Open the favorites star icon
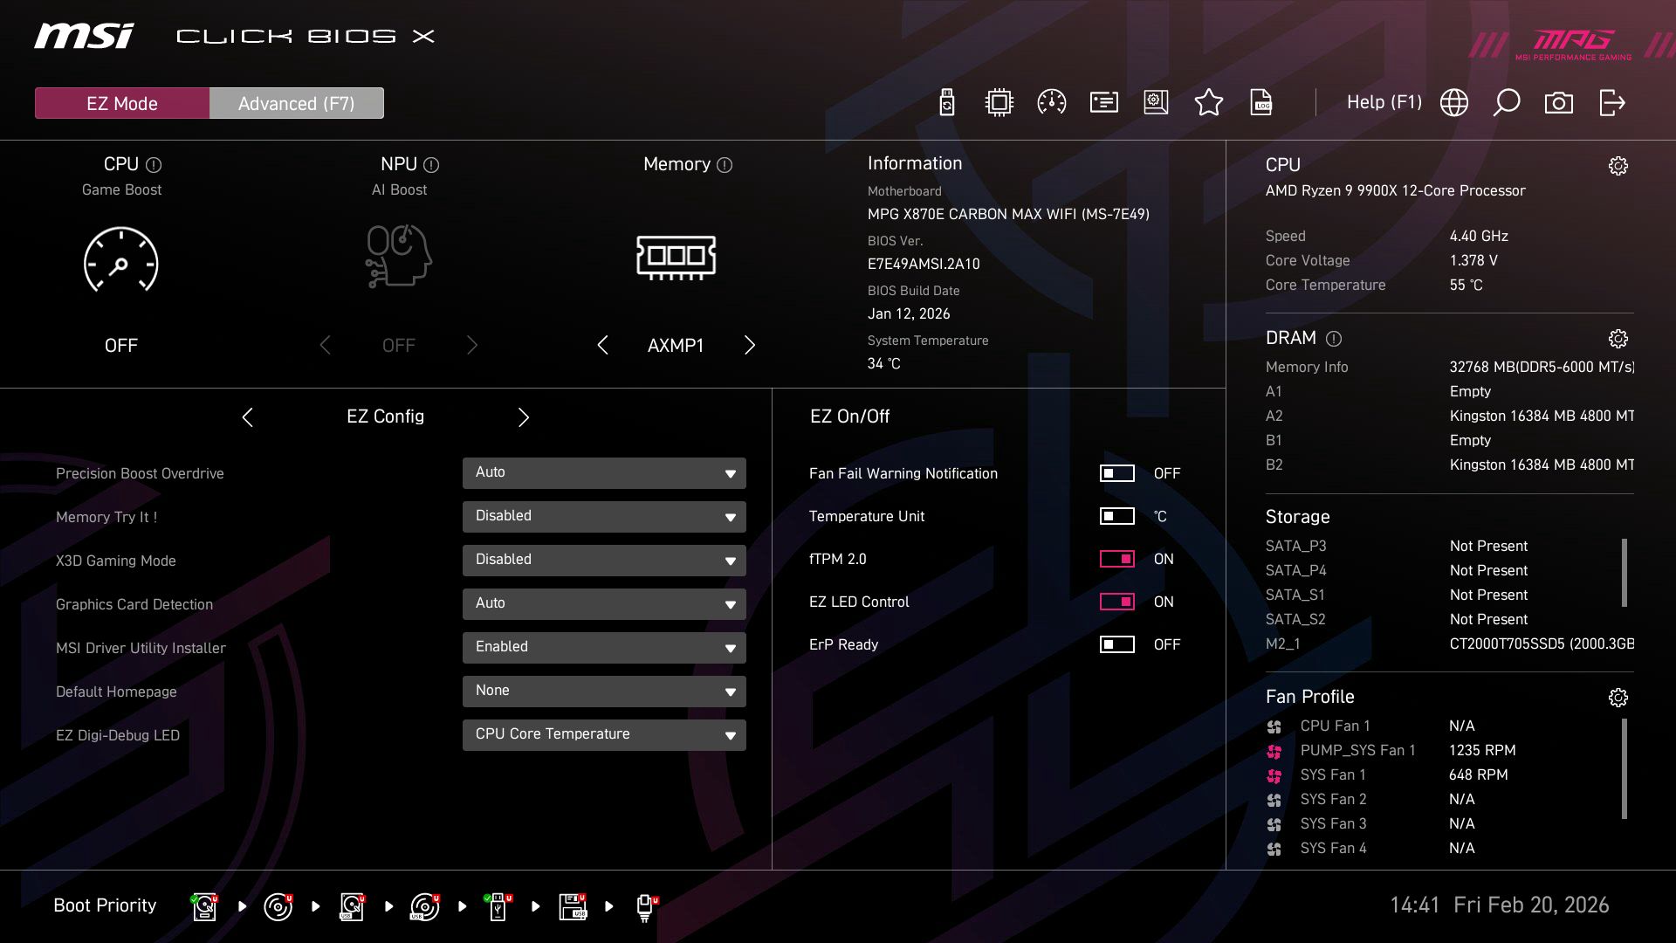Image resolution: width=1676 pixels, height=943 pixels. 1209,102
